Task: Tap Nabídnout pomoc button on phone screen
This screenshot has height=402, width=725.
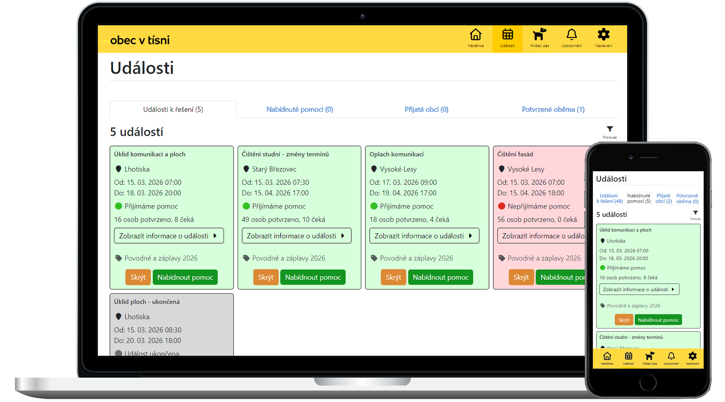Action: 658,320
